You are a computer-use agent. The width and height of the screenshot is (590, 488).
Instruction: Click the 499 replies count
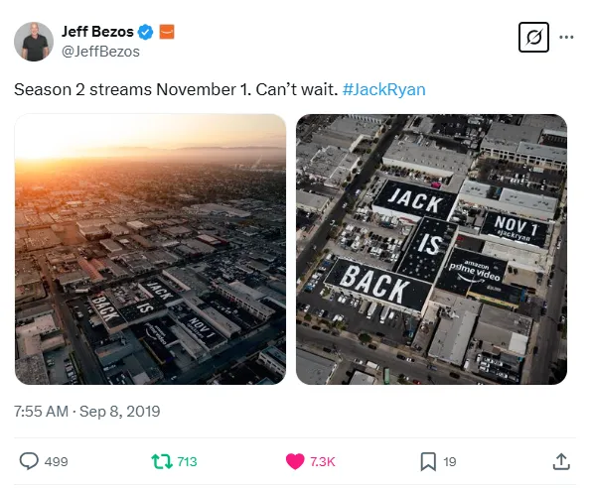(56, 461)
